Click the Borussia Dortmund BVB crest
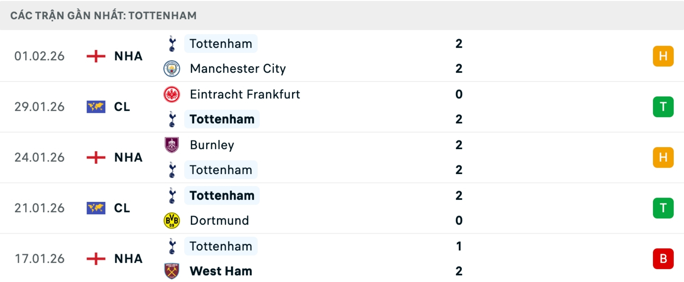The width and height of the screenshot is (684, 282). click(172, 220)
